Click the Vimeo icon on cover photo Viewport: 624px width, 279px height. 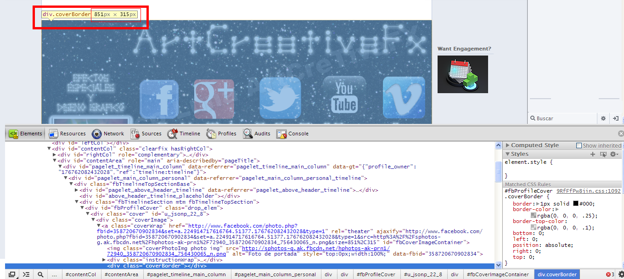pyautogui.click(x=404, y=97)
